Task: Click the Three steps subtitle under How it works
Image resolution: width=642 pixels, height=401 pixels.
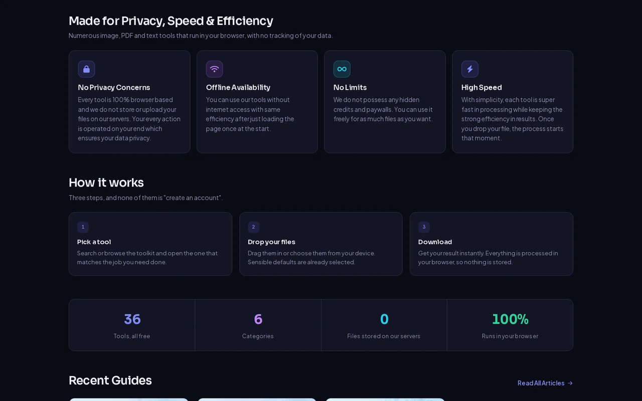Action: point(146,197)
